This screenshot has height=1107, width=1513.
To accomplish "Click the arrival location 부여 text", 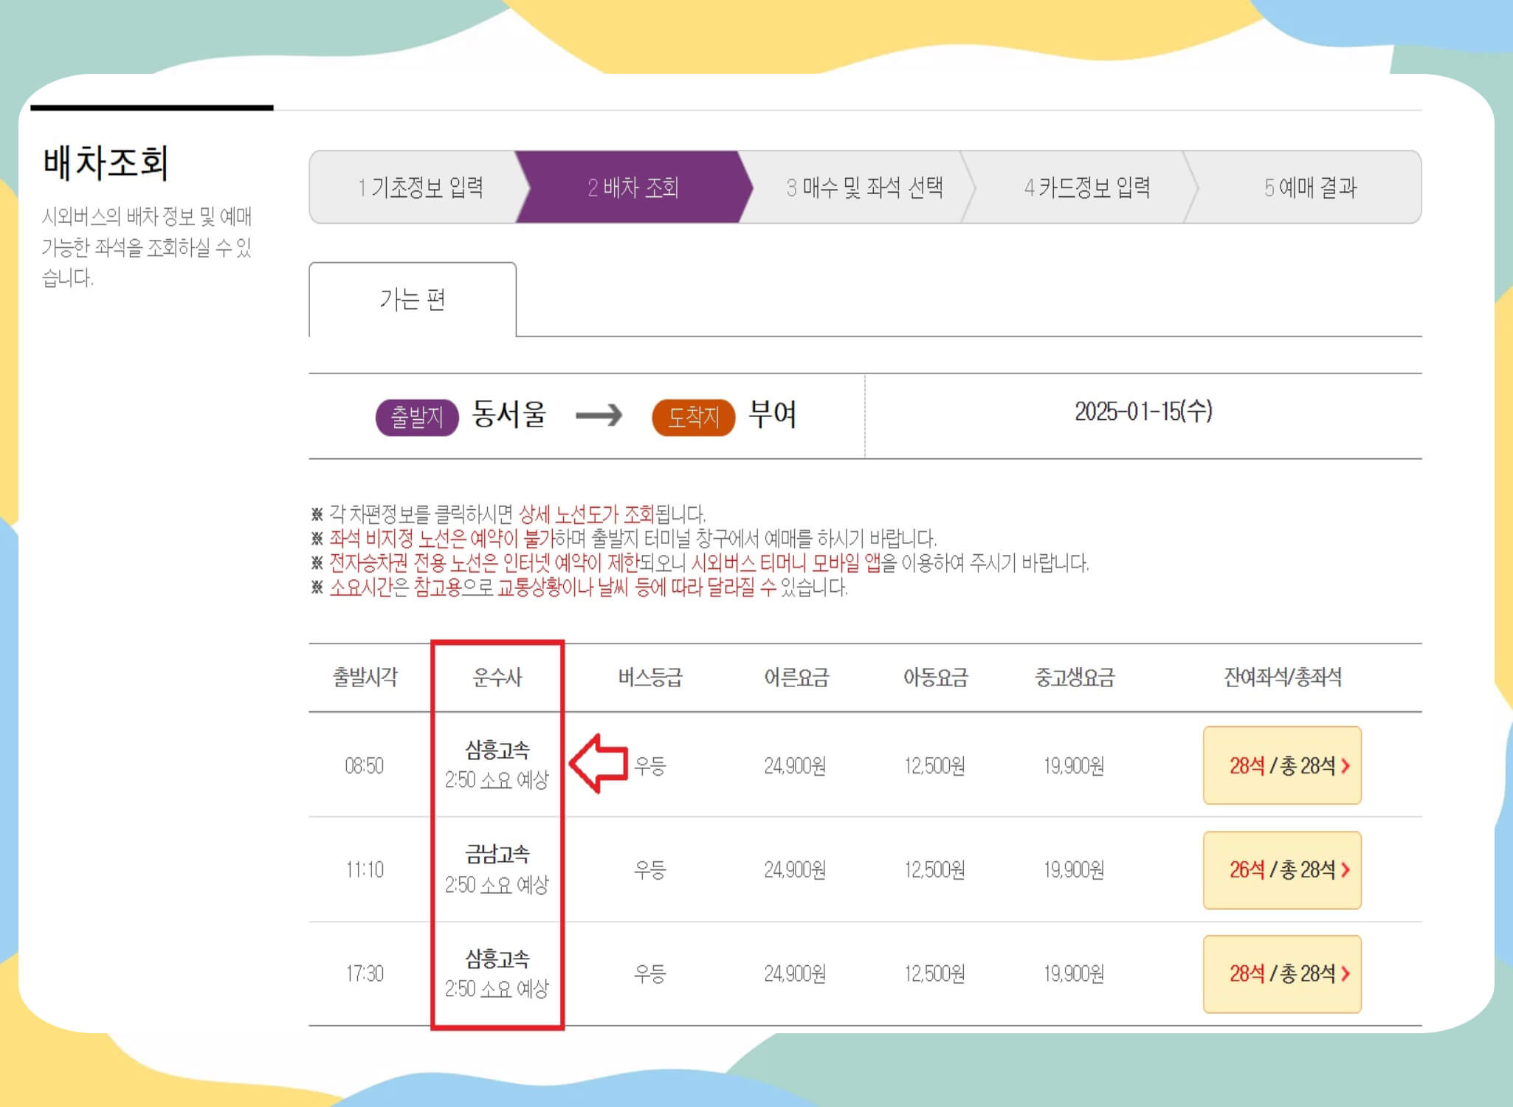I will coord(773,415).
